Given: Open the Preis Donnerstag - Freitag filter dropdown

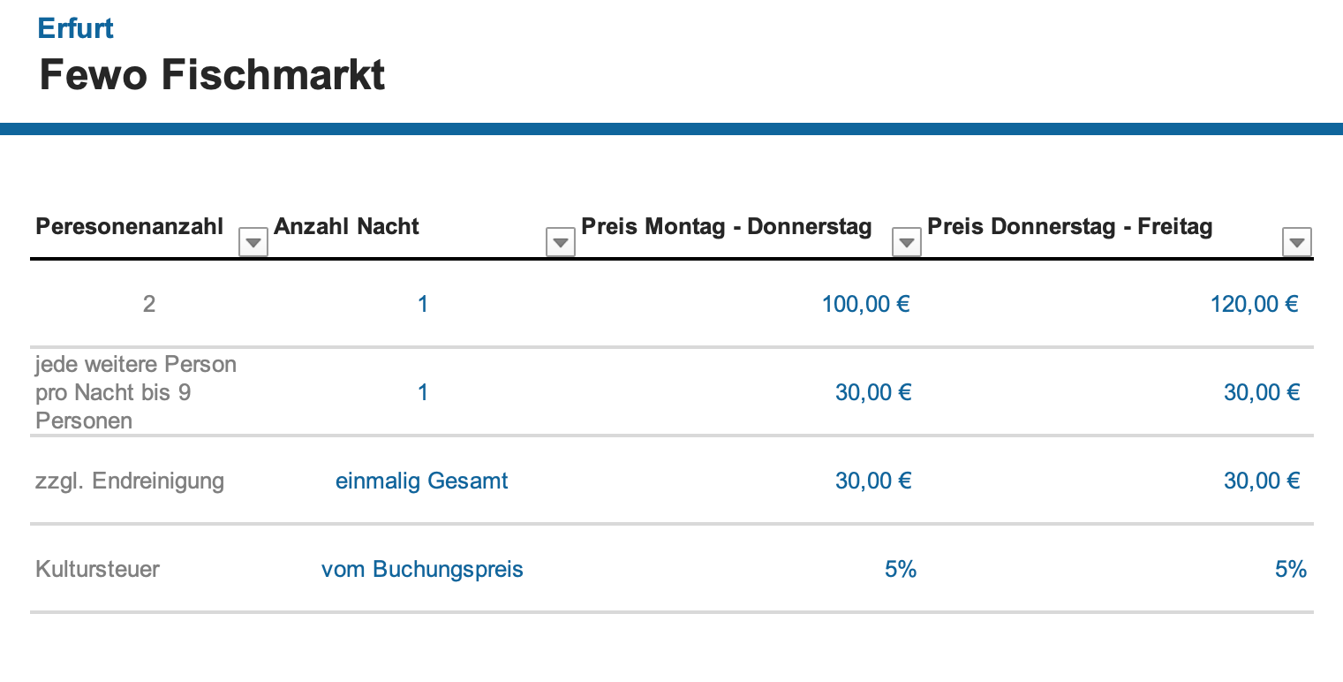Looking at the screenshot, I should pyautogui.click(x=1297, y=241).
